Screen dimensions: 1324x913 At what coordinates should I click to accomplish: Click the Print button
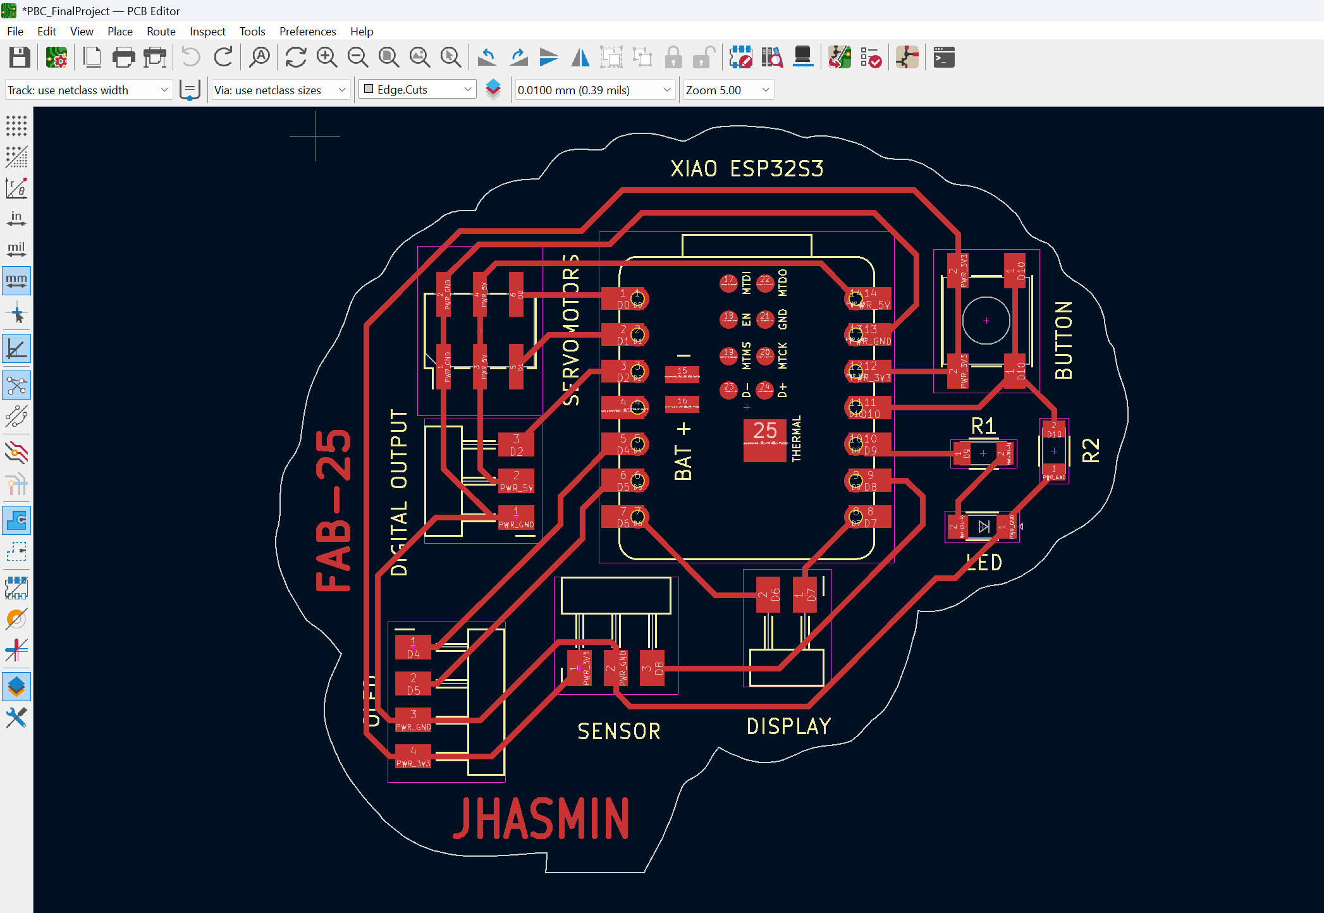[x=123, y=58]
